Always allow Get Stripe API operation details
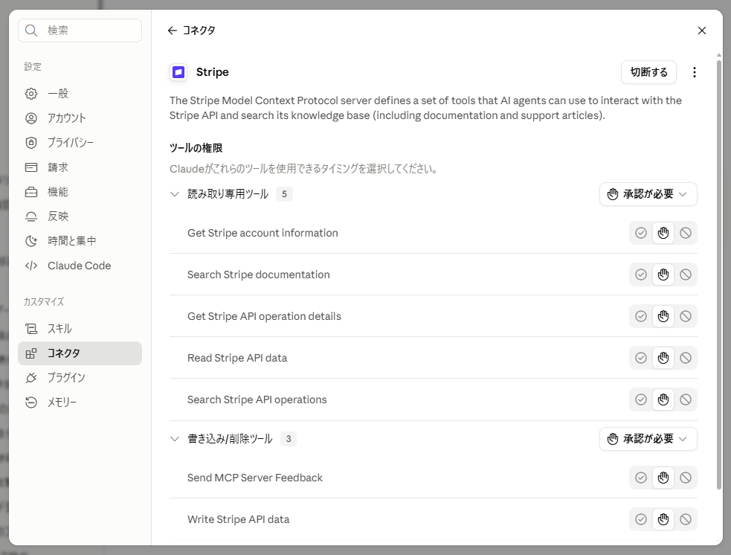This screenshot has height=555, width=731. [641, 316]
